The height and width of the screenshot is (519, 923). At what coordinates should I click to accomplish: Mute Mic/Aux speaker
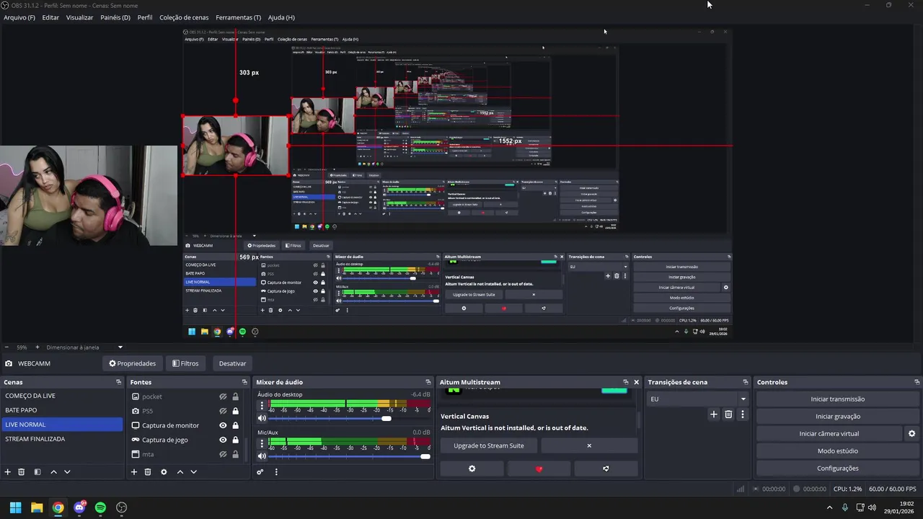coord(262,456)
